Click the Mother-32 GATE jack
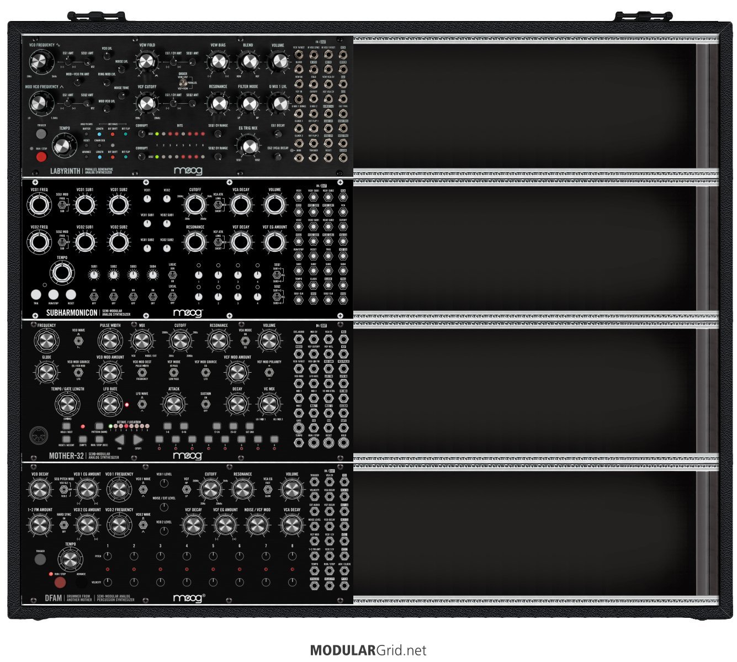The width and height of the screenshot is (737, 662). click(299, 427)
